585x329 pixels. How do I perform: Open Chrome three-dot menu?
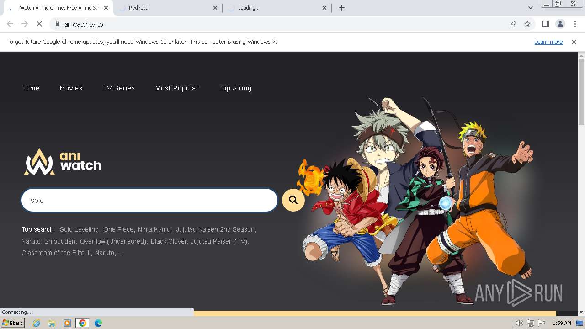point(575,24)
